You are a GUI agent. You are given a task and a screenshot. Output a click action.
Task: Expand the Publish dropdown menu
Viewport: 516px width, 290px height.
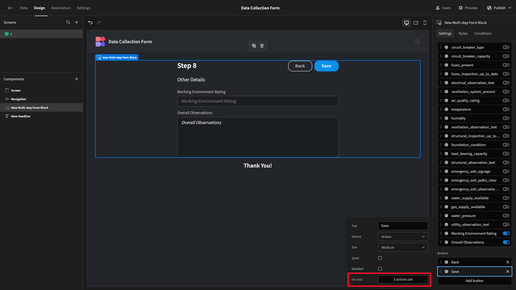510,8
